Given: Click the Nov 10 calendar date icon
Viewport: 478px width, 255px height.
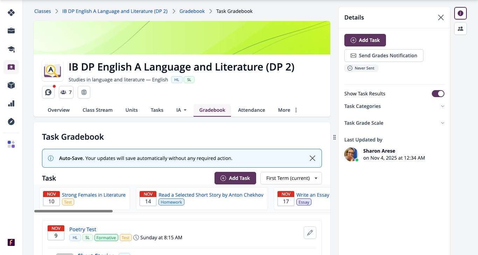Looking at the screenshot, I should tap(51, 198).
